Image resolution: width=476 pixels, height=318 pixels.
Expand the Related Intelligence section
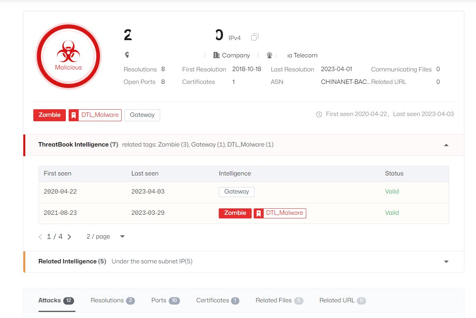coord(446,261)
